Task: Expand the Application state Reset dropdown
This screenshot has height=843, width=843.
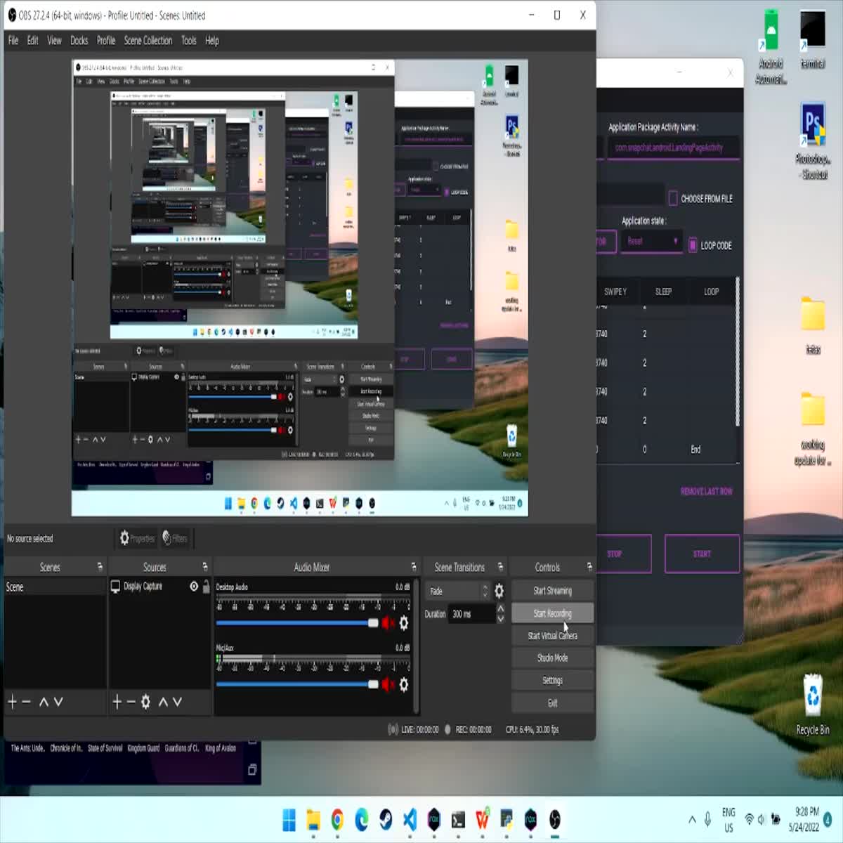Action: [652, 241]
